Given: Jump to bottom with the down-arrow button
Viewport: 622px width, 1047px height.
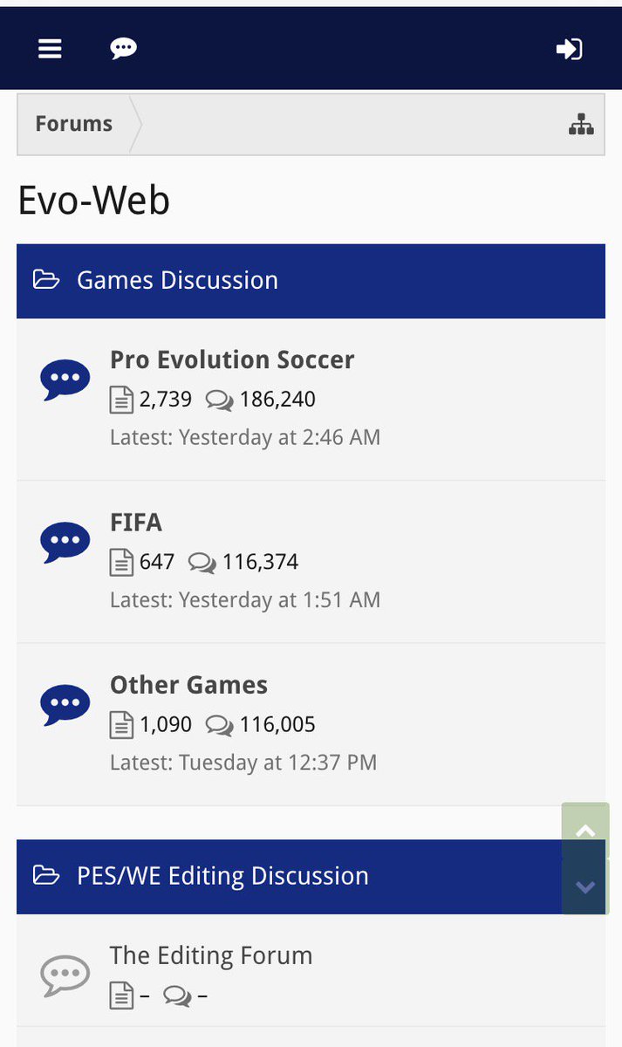Looking at the screenshot, I should coord(584,886).
